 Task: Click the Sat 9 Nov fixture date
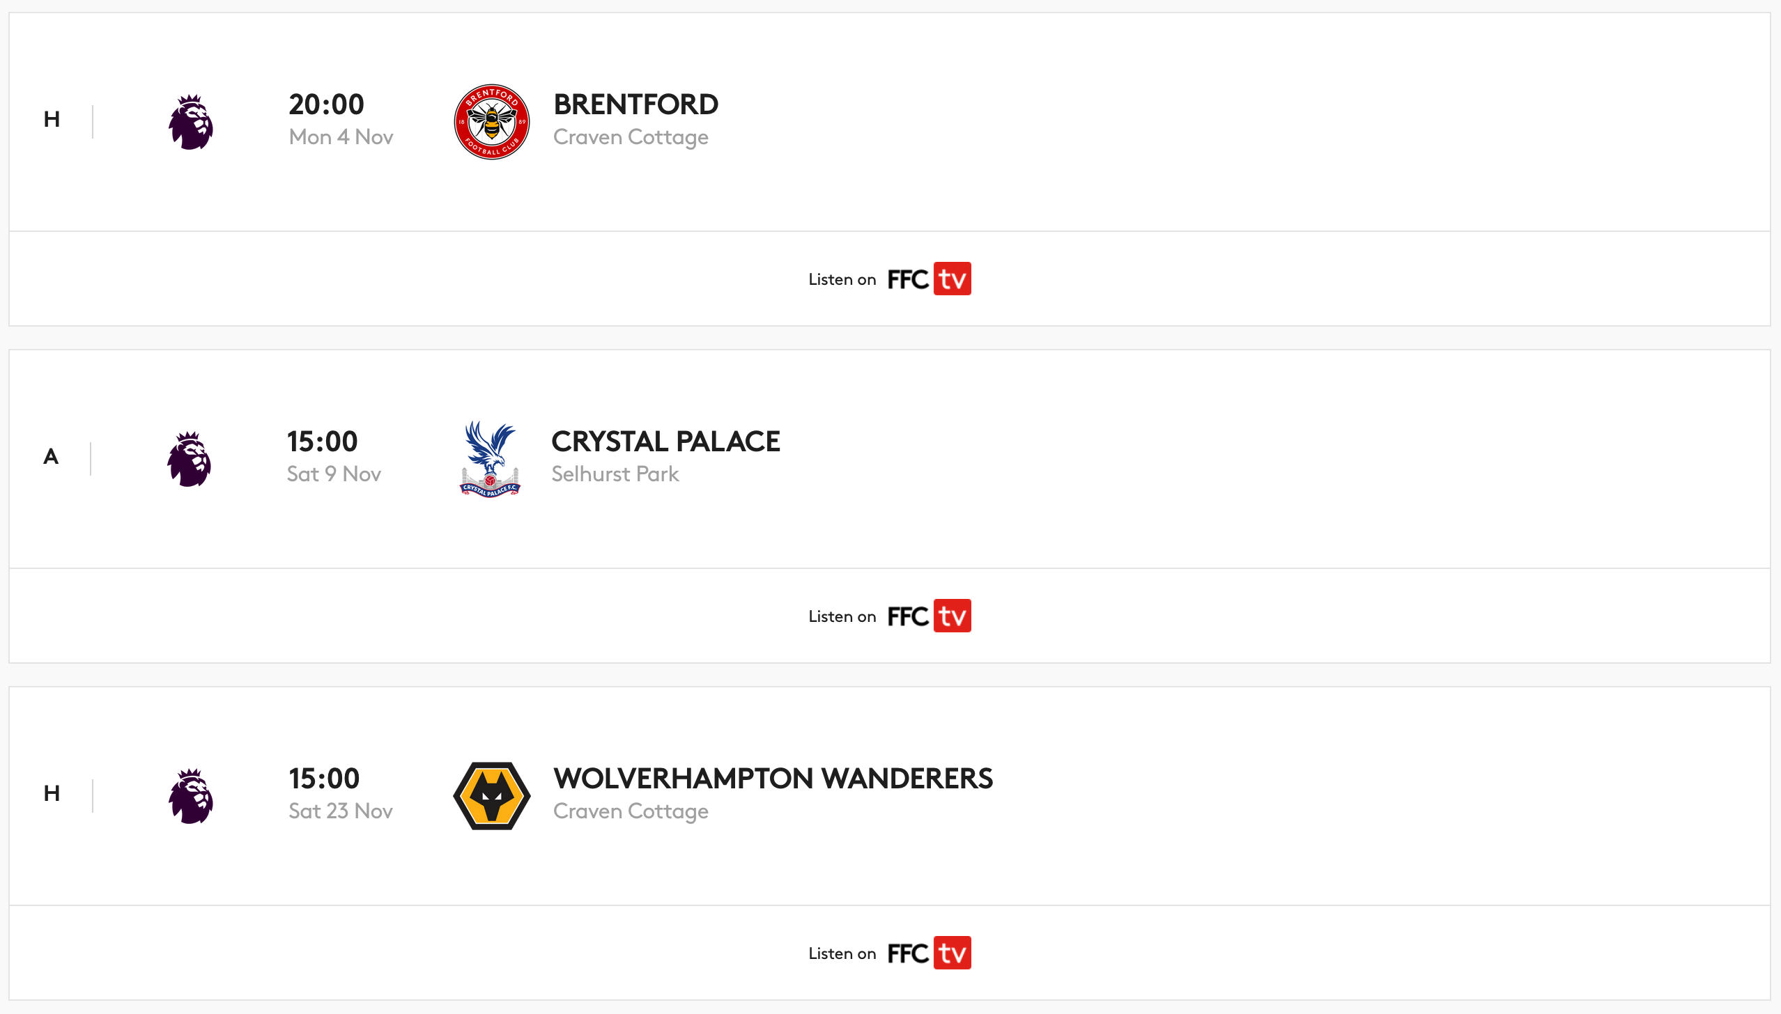[x=334, y=474]
